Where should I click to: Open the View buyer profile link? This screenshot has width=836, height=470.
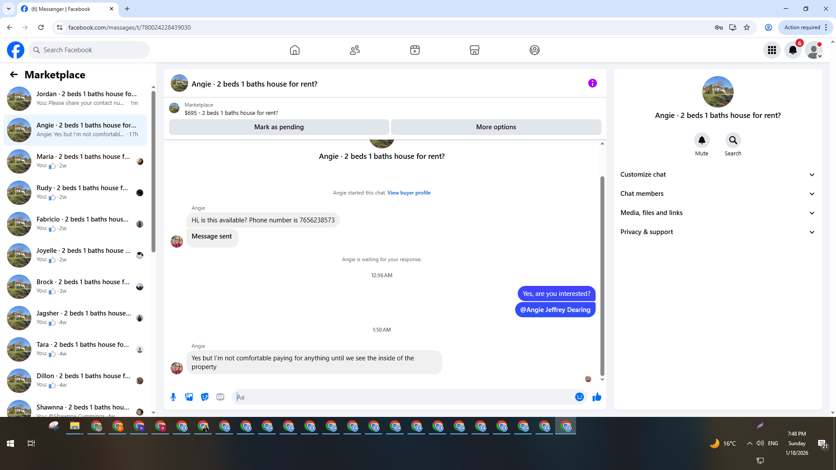click(x=409, y=193)
